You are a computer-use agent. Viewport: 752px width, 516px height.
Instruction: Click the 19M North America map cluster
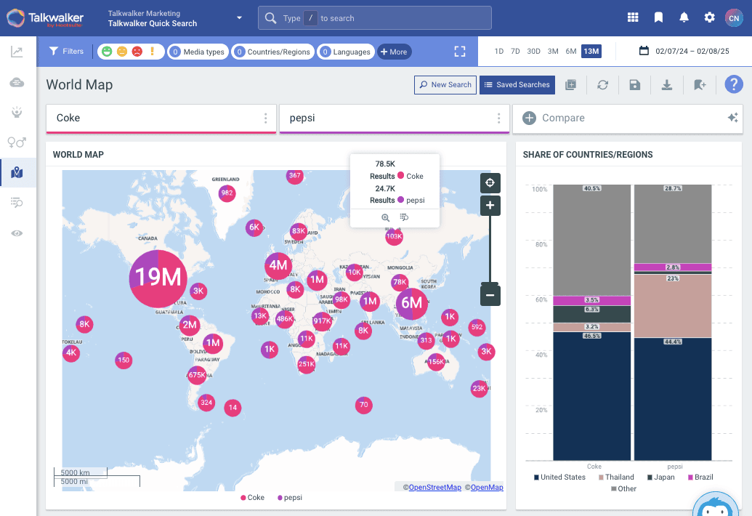click(158, 278)
